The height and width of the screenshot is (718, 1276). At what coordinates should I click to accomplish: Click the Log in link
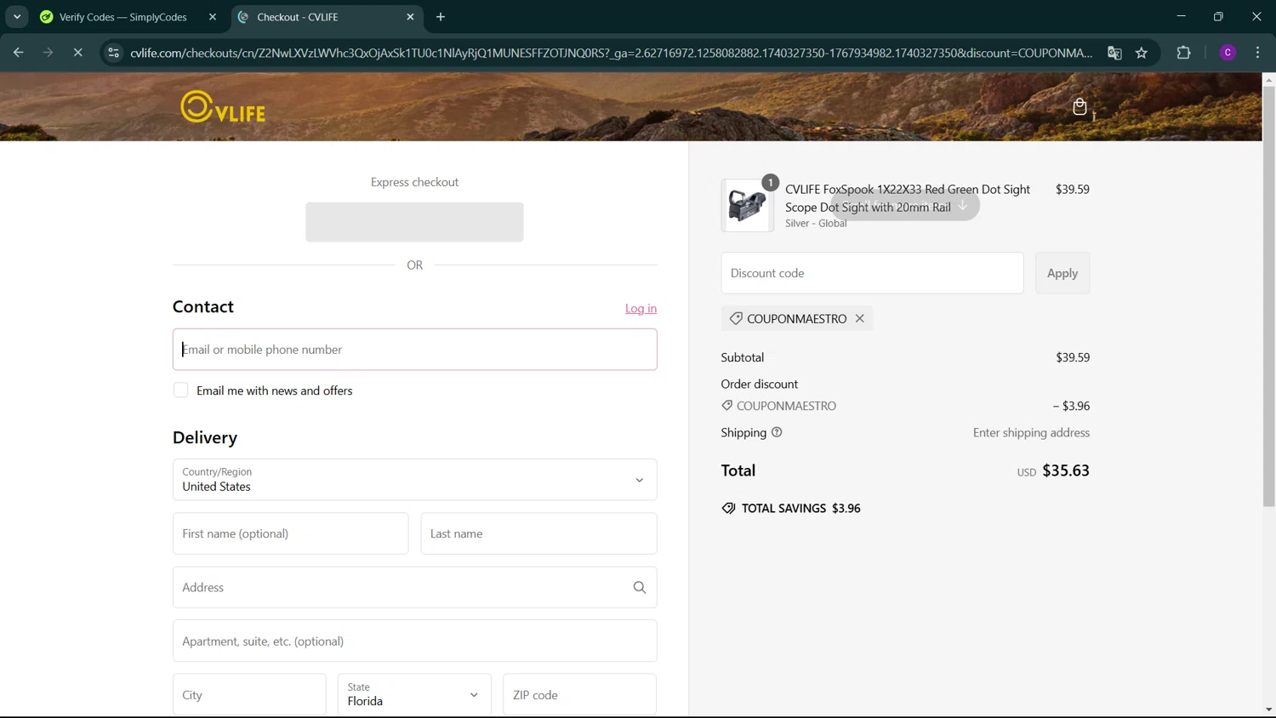point(641,309)
